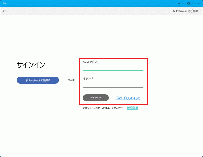
Task: Click the Tile title in title bar
Action: coord(4,3)
